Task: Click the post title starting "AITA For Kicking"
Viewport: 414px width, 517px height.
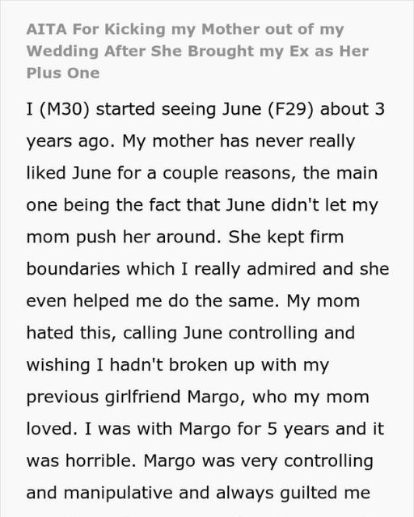Action: point(197,51)
